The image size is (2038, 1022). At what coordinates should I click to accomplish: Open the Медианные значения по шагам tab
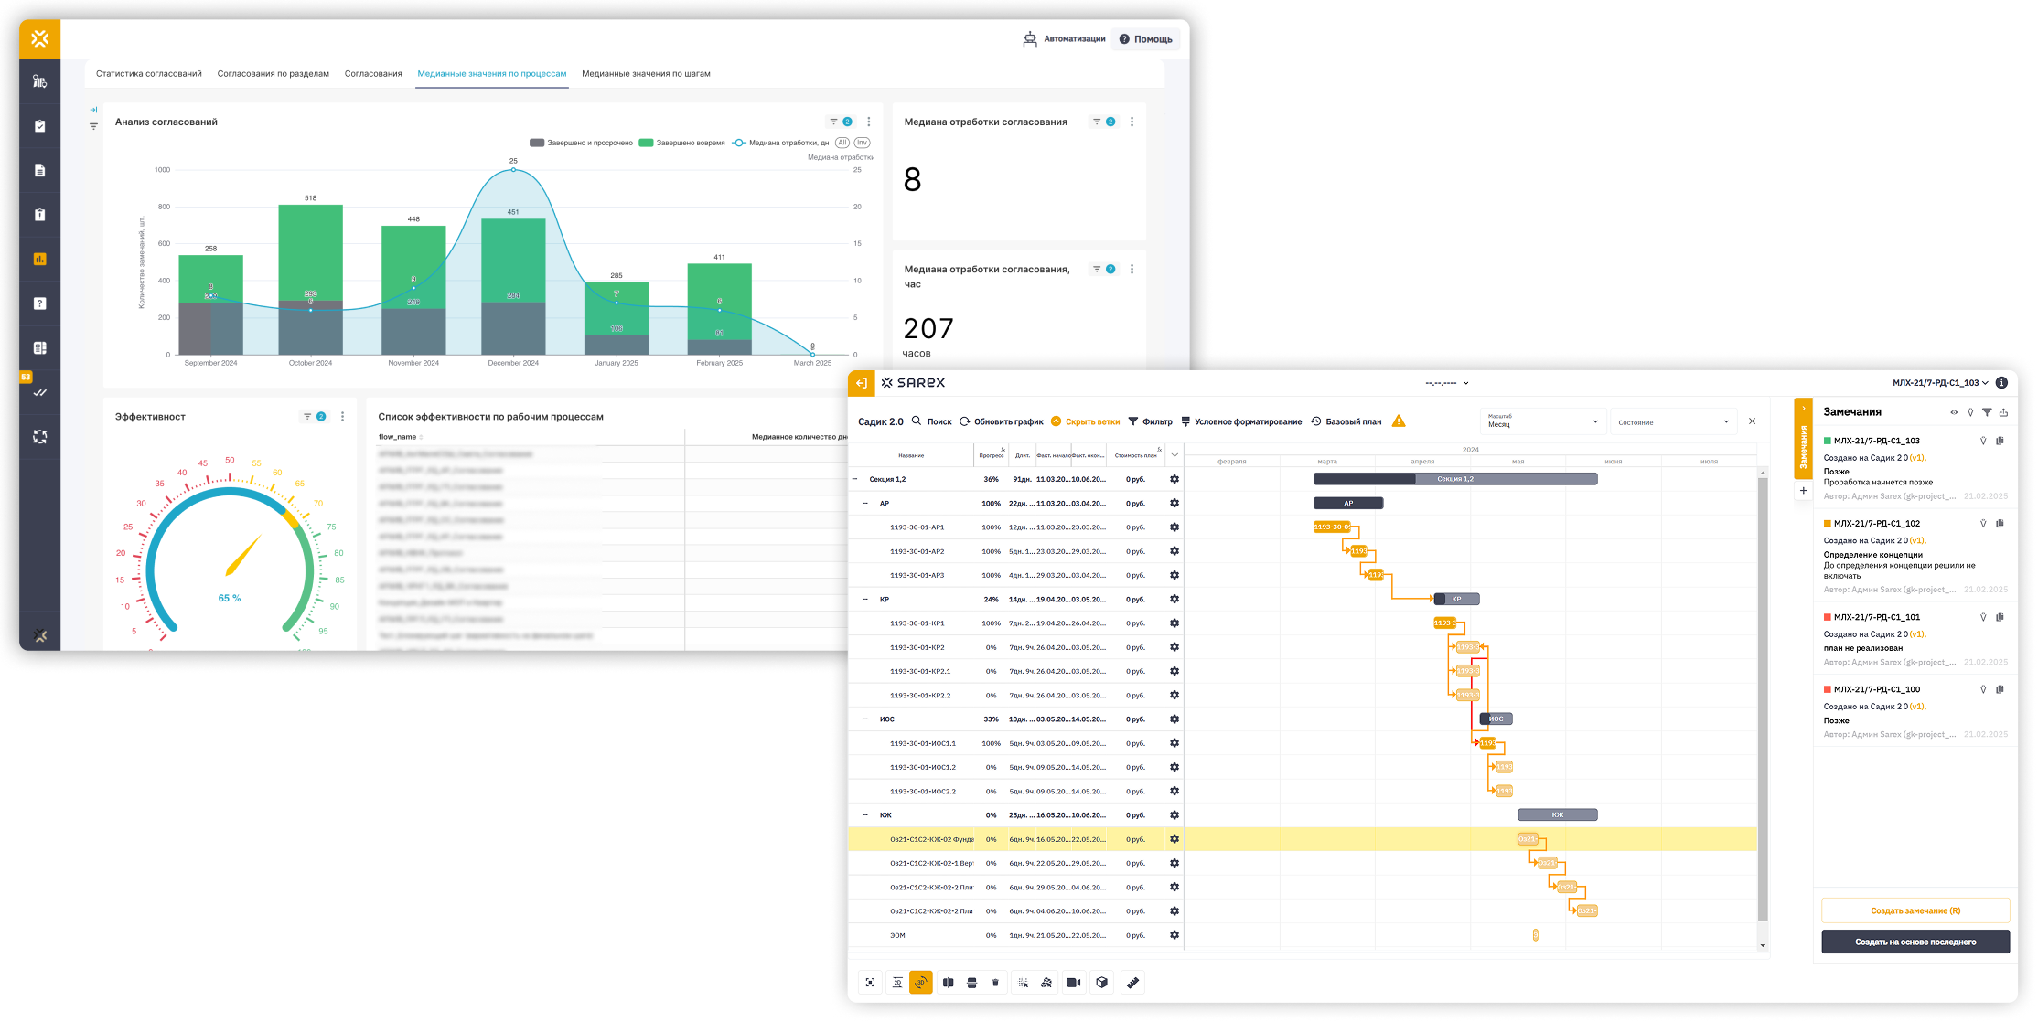[646, 74]
